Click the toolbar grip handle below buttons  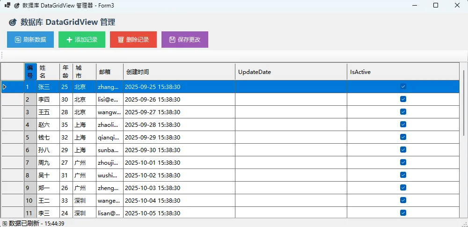2,55
